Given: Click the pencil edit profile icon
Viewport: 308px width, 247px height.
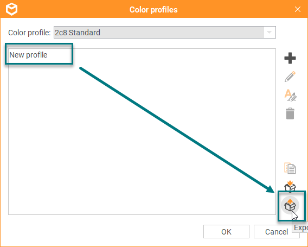Looking at the screenshot, I should [290, 77].
